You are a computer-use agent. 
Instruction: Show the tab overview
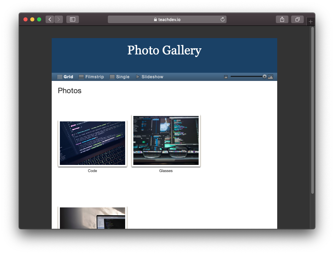[x=297, y=19]
